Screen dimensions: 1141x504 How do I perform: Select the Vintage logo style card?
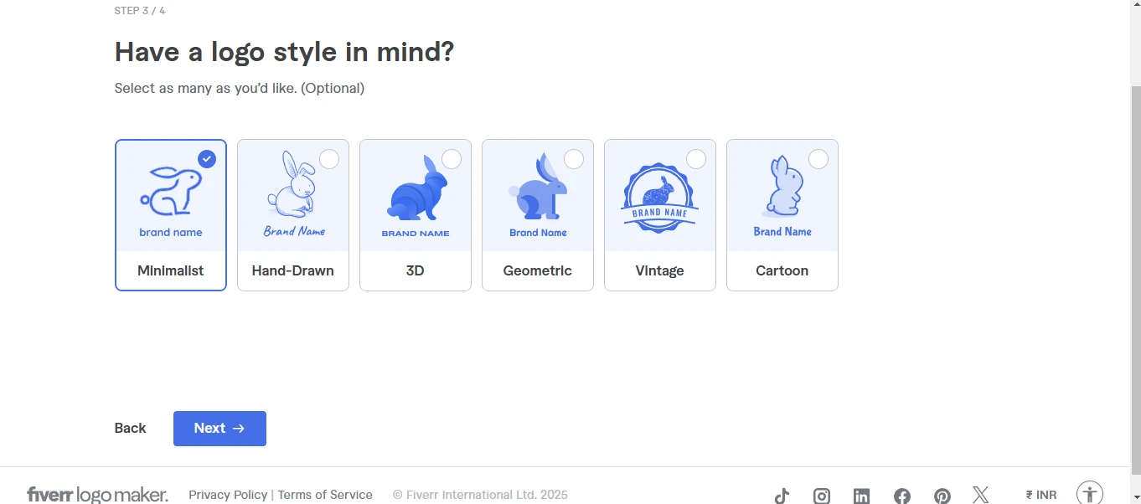[660, 215]
